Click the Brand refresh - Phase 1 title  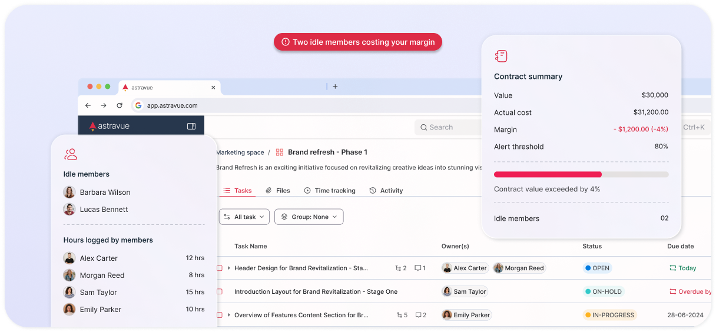pos(327,152)
